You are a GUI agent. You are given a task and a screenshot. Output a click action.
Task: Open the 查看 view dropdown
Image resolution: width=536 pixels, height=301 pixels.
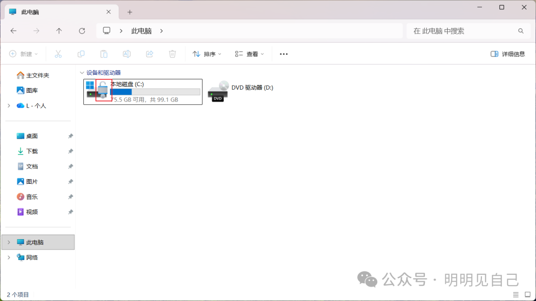(x=249, y=54)
